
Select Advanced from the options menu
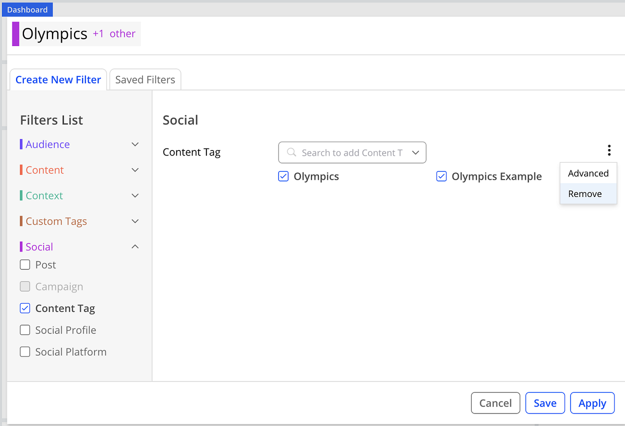point(588,173)
